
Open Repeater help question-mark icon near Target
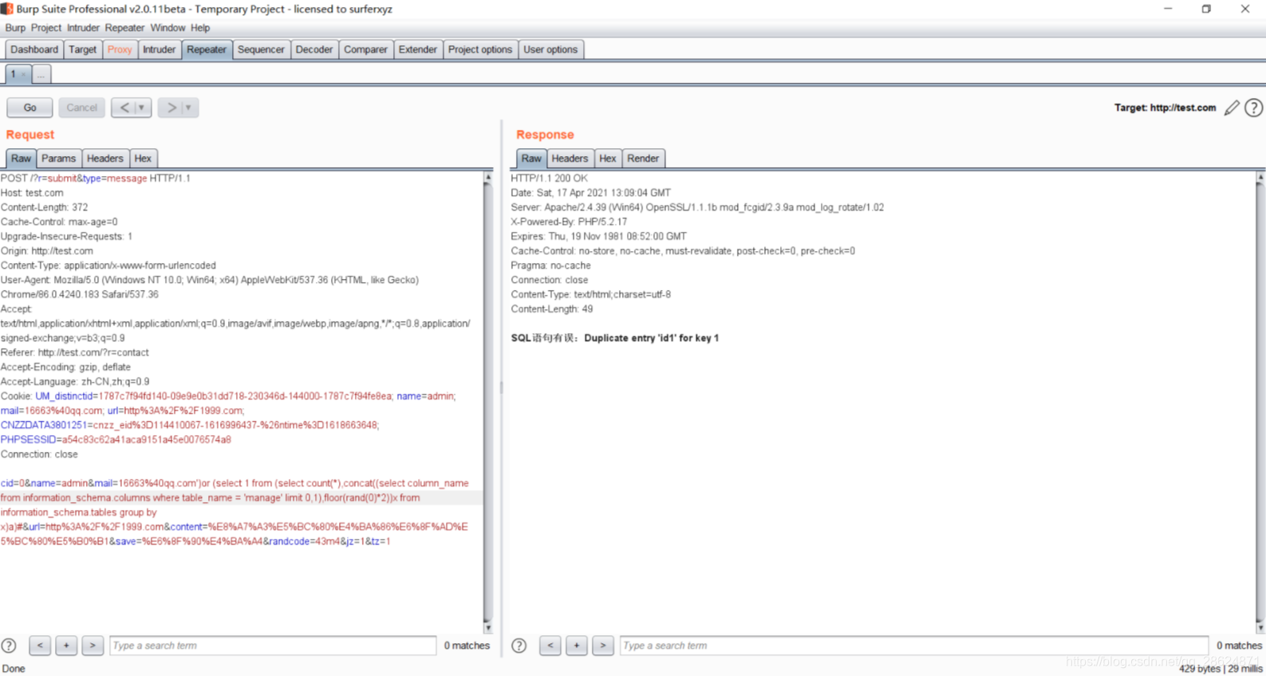[1254, 108]
